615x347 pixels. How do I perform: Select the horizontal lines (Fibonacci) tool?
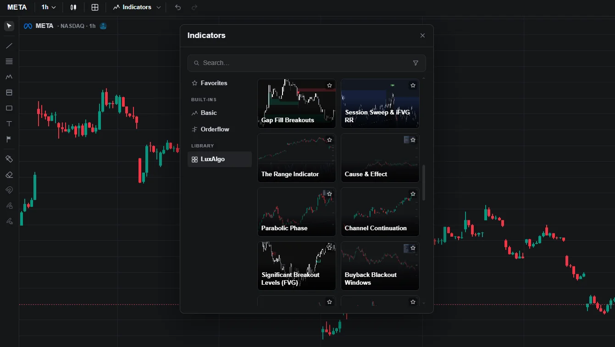(9, 61)
